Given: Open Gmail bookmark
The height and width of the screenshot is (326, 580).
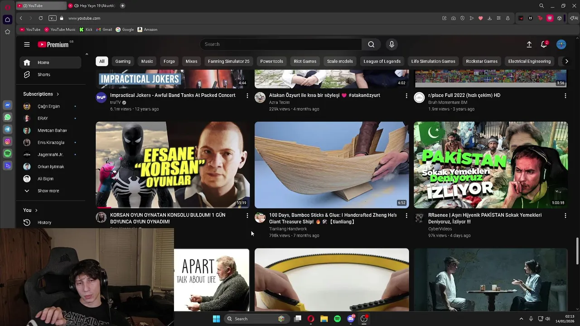Looking at the screenshot, I should pyautogui.click(x=104, y=29).
